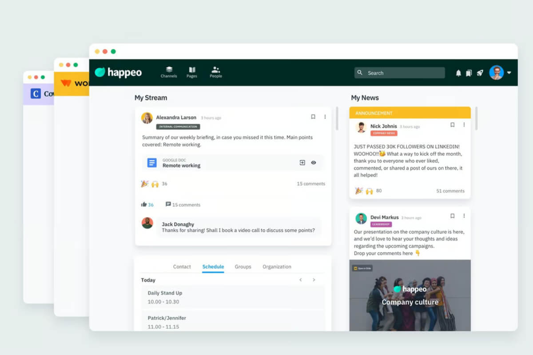Click the My News heading

[x=365, y=98]
